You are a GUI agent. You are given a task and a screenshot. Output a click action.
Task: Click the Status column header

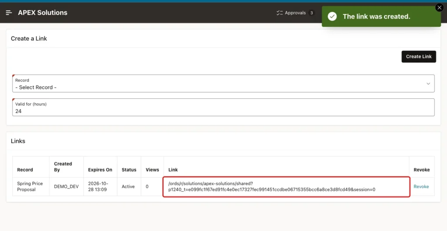129,170
